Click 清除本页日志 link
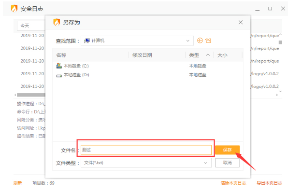 pos(233,183)
